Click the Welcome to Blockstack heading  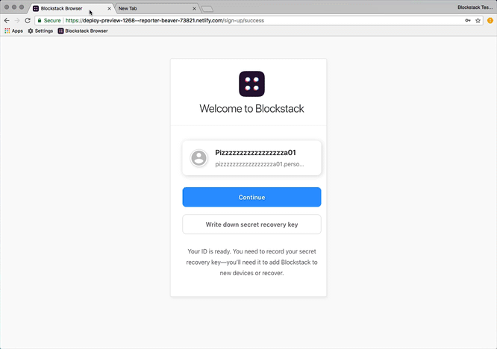click(251, 109)
